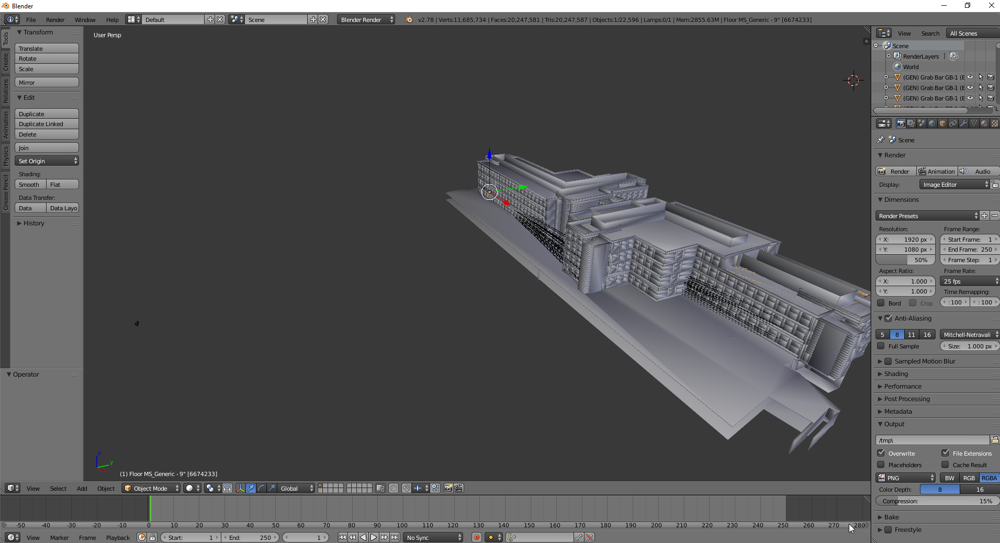Click the OpenGL render image camera icon
The height and width of the screenshot is (543, 1000).
click(448, 488)
